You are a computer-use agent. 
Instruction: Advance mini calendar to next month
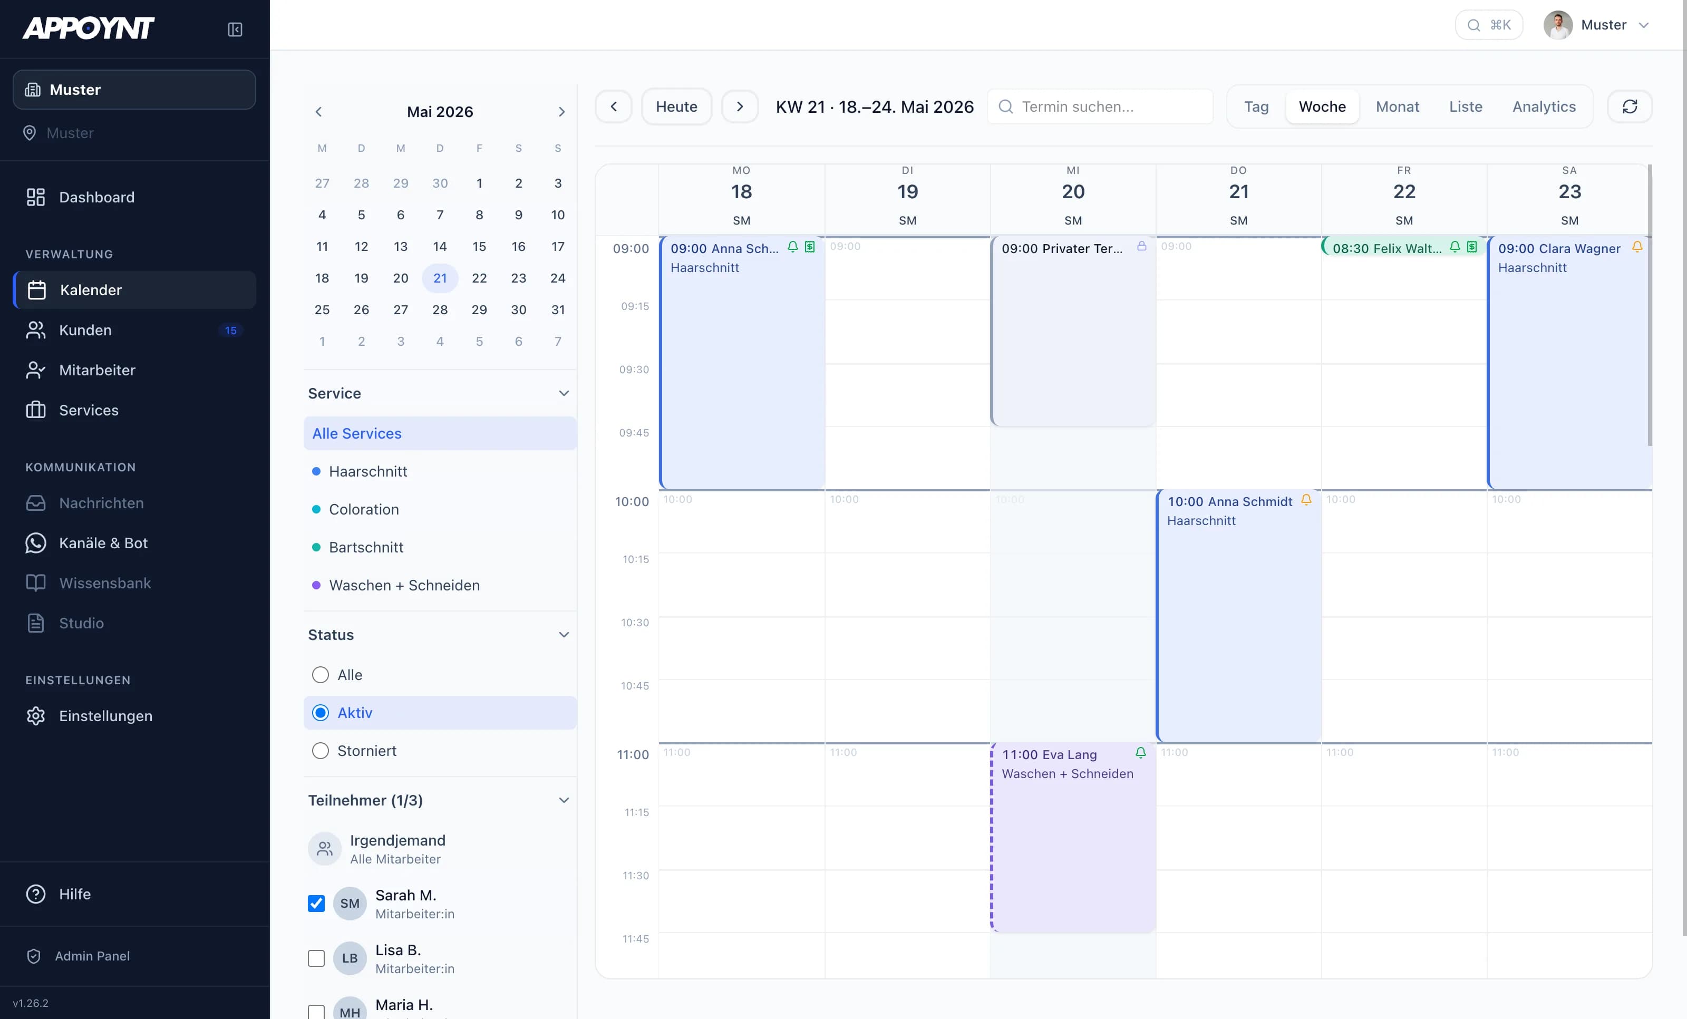pos(561,112)
